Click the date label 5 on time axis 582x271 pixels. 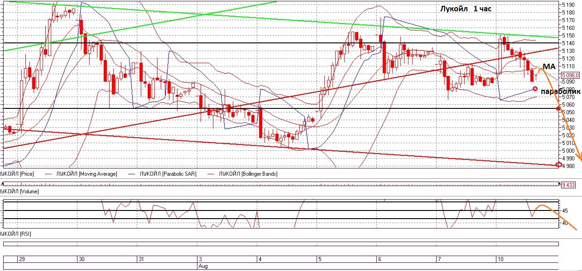coord(319,259)
